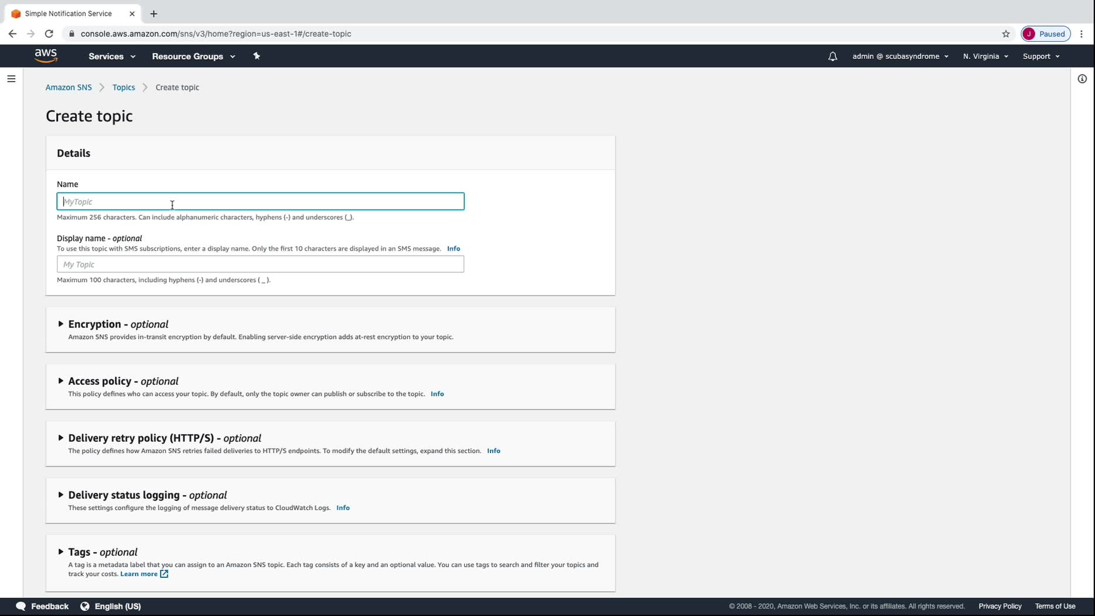Click the language globe icon

click(85, 606)
